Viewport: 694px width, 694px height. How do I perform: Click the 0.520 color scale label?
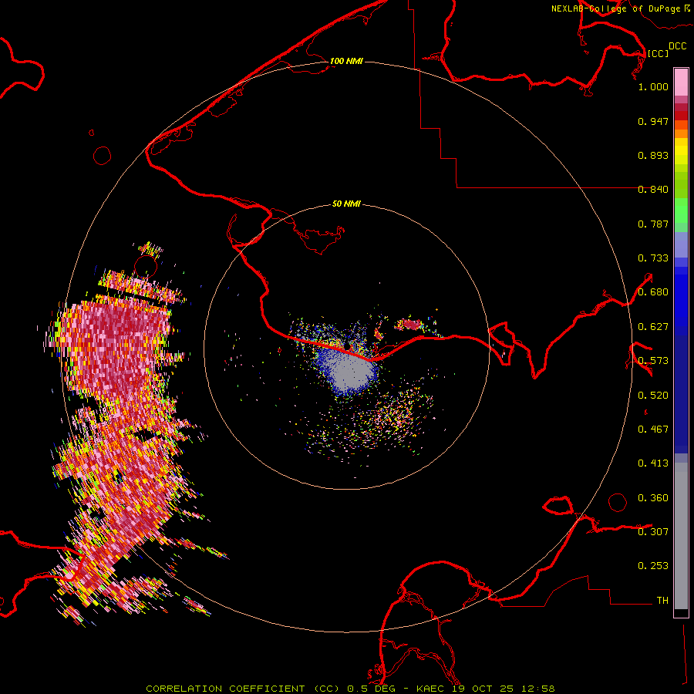653,396
